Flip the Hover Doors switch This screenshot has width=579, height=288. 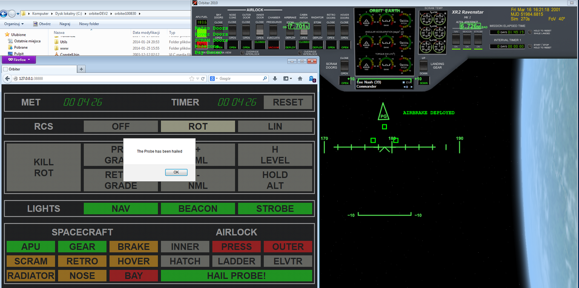pos(344,30)
